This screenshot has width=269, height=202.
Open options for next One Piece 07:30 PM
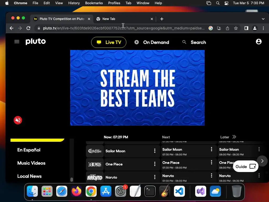coord(211,162)
